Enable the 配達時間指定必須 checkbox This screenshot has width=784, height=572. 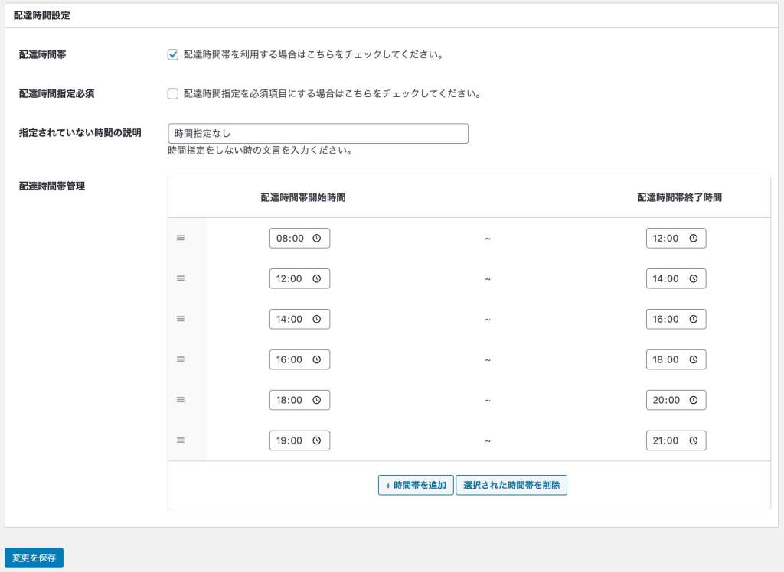click(173, 94)
